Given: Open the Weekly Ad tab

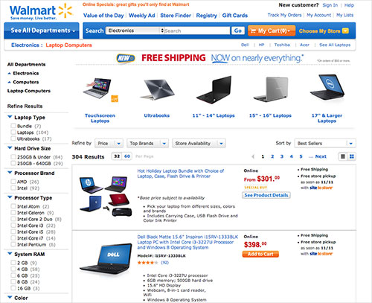Looking at the screenshot, I should 142,16.
